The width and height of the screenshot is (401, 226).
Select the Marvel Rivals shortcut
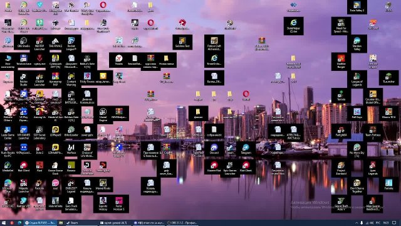point(103,185)
